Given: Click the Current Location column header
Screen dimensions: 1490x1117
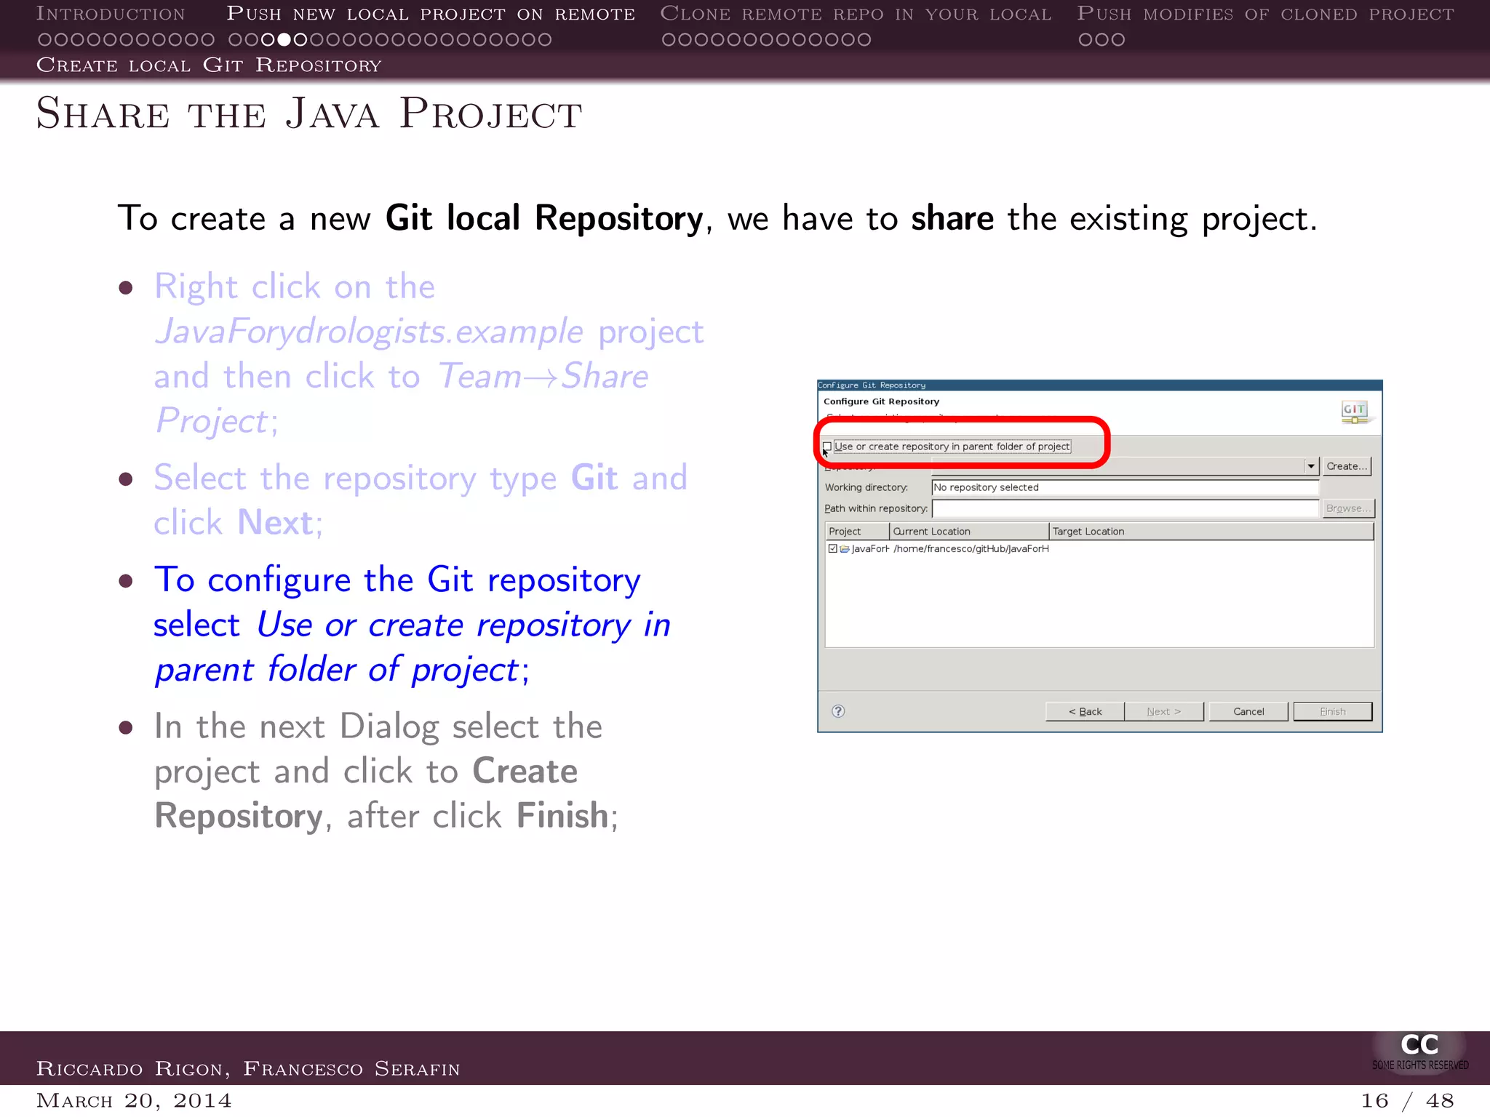Looking at the screenshot, I should [x=969, y=532].
